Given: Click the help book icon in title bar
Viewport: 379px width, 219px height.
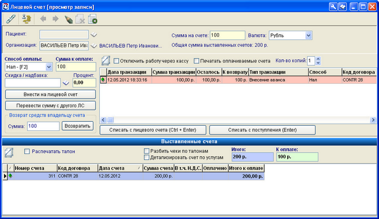Looking at the screenshot, I should (x=342, y=6).
